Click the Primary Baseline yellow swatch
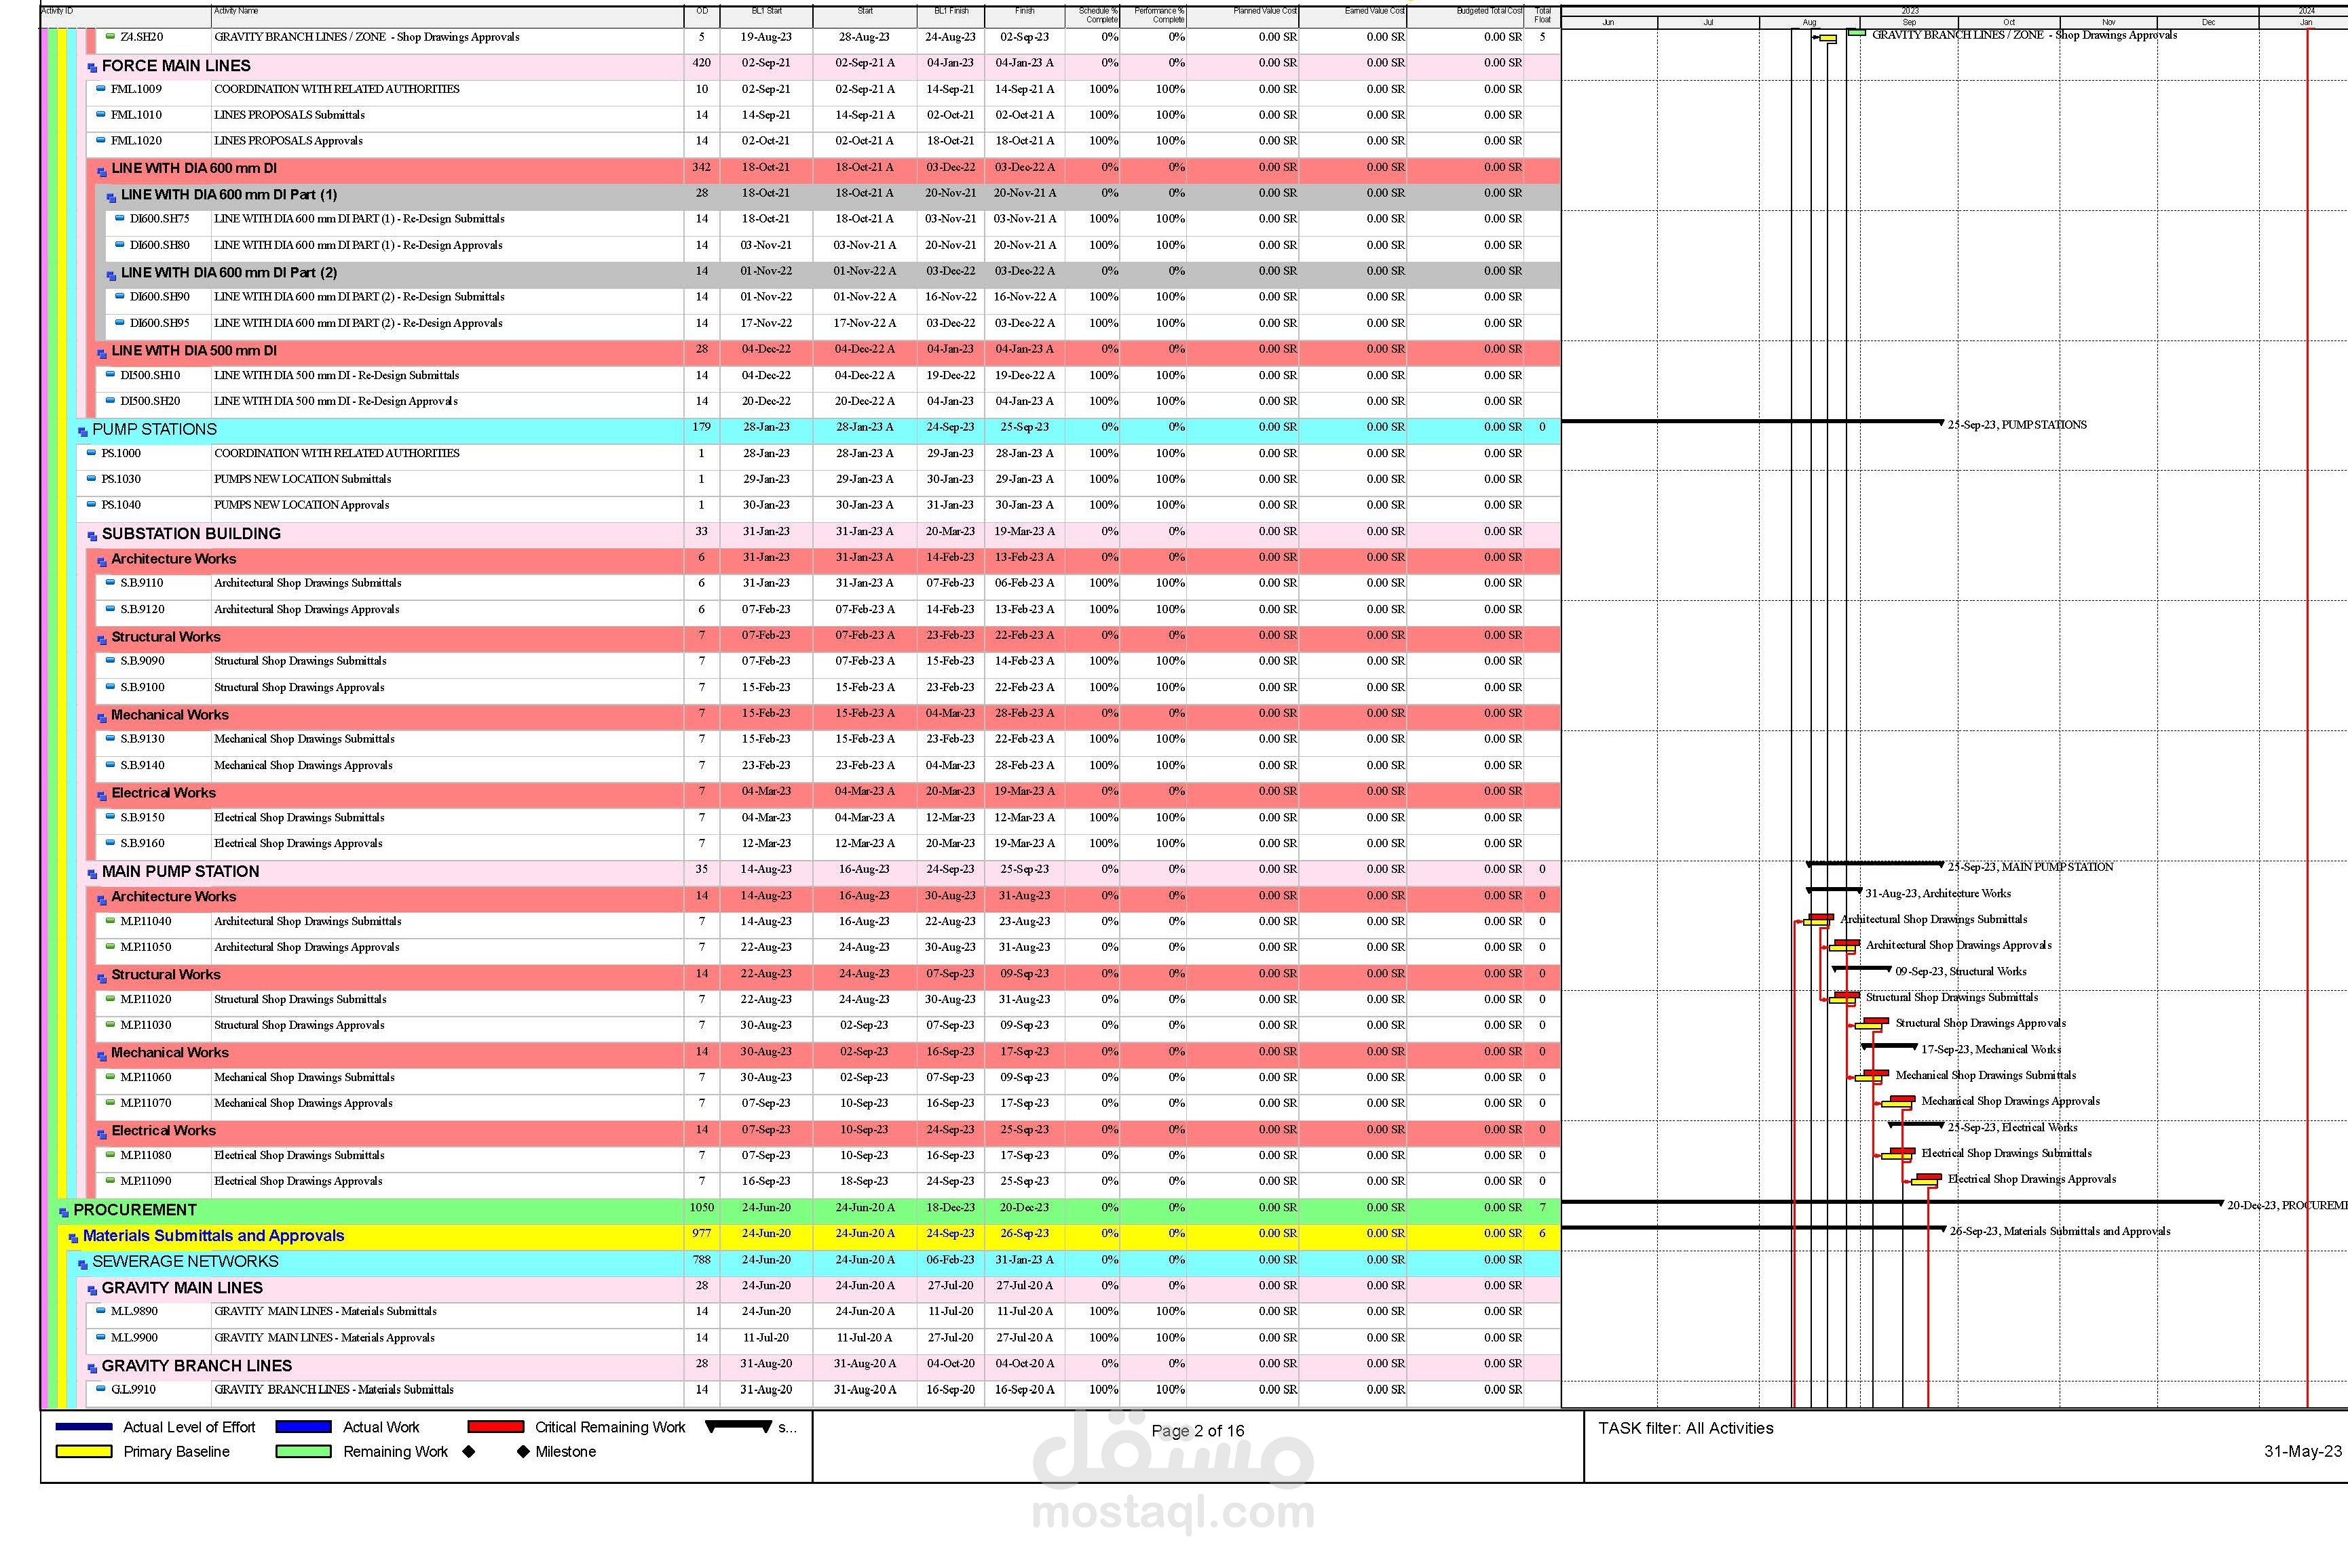The height and width of the screenshot is (1568, 2348). click(84, 1451)
